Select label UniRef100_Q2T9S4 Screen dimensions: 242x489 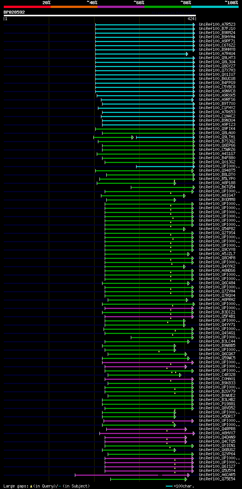point(217,233)
